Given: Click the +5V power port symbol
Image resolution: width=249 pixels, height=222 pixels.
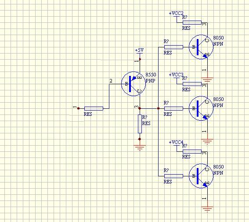Looking at the screenshot, I should click(x=140, y=51).
